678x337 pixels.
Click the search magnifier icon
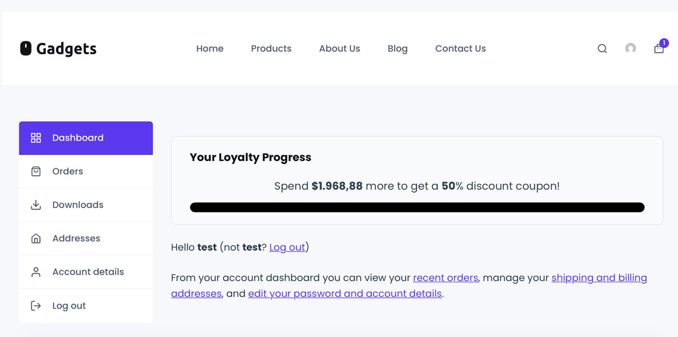coord(602,49)
